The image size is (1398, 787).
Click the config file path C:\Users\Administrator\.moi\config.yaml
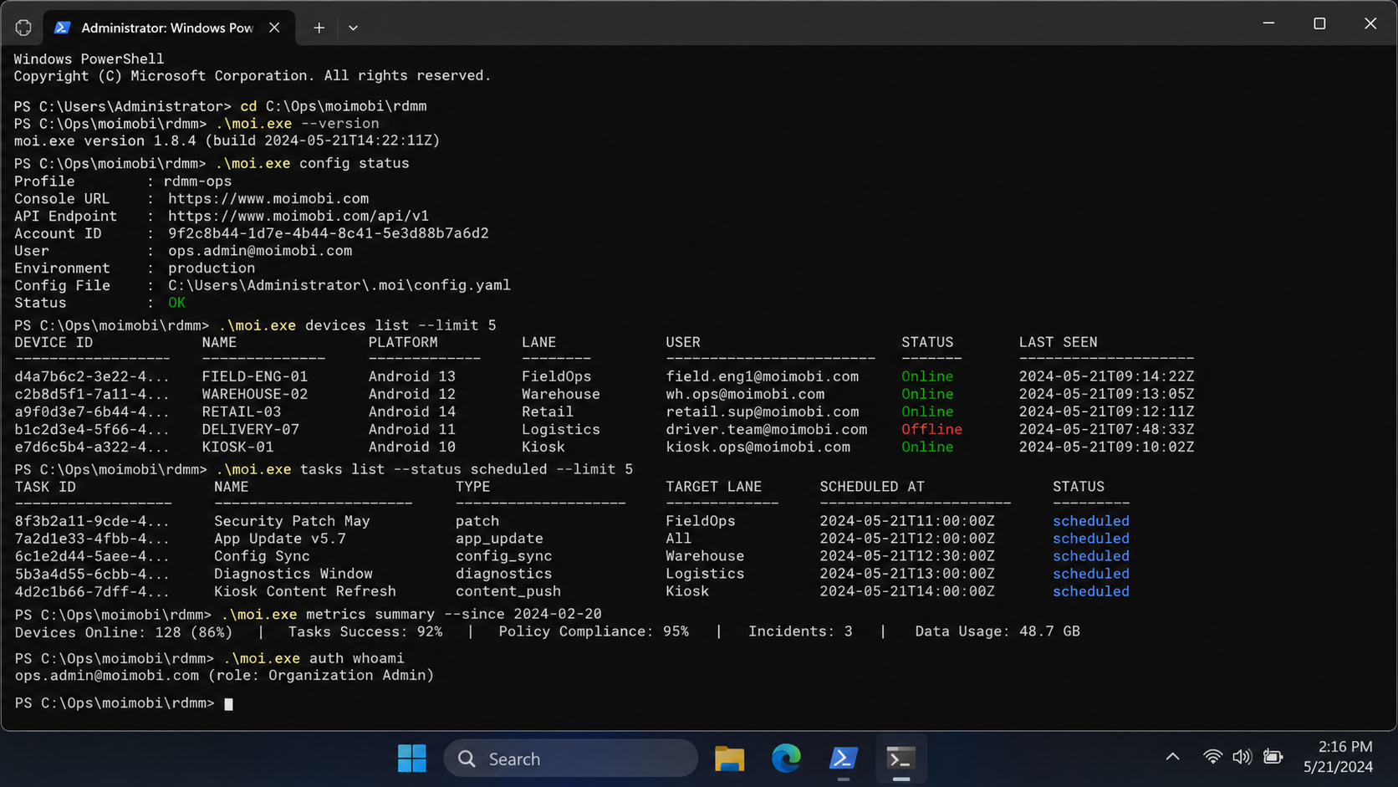coord(339,286)
